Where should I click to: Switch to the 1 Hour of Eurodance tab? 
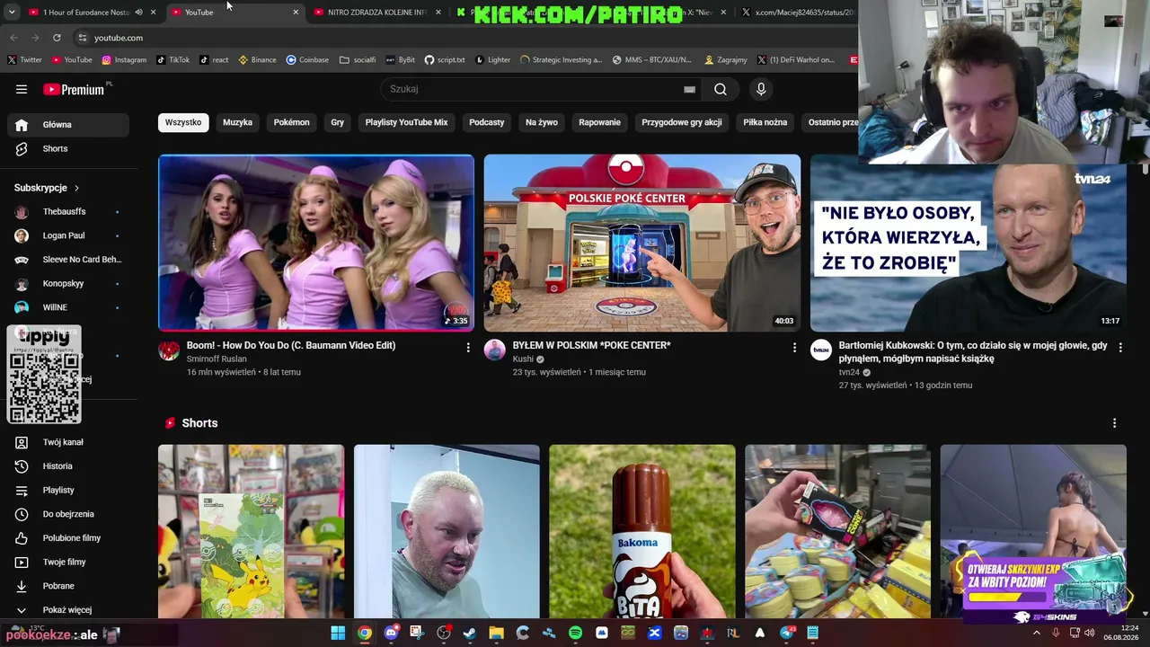coord(93,13)
